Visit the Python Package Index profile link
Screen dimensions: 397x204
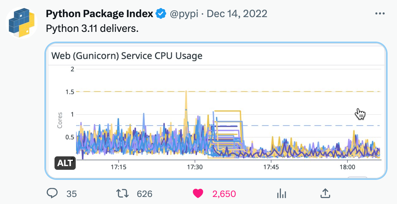click(x=99, y=13)
